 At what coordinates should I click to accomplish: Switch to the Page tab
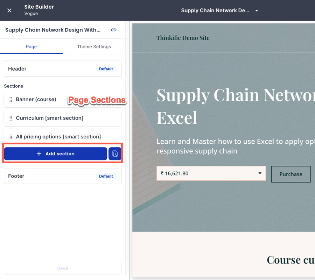(x=31, y=47)
